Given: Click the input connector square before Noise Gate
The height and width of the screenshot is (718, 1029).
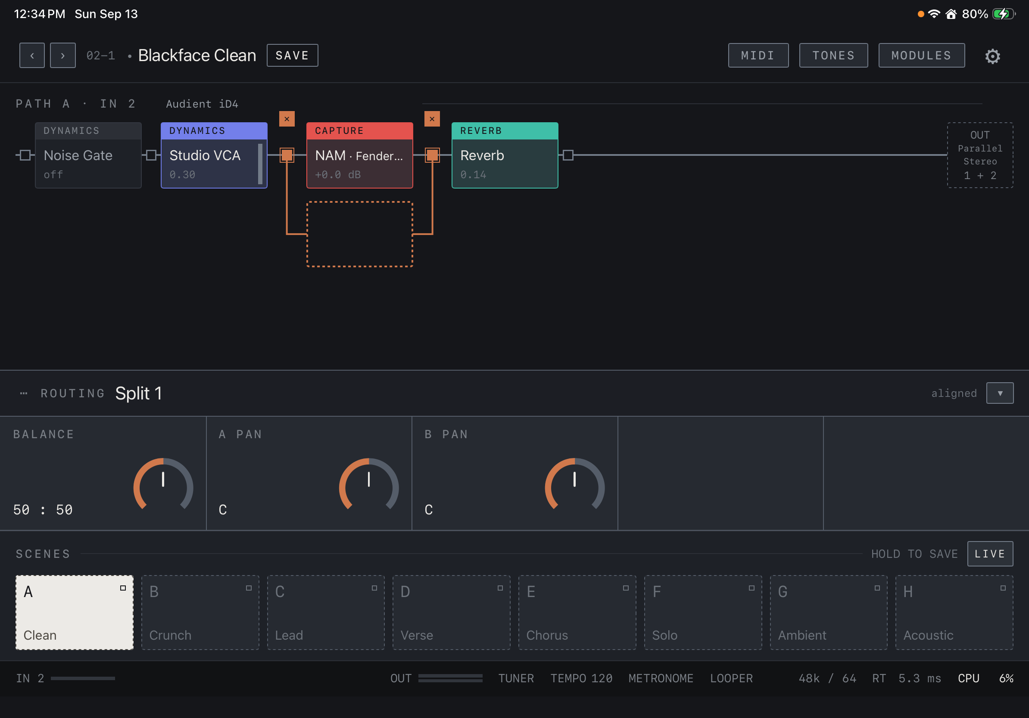Looking at the screenshot, I should pyautogui.click(x=25, y=155).
